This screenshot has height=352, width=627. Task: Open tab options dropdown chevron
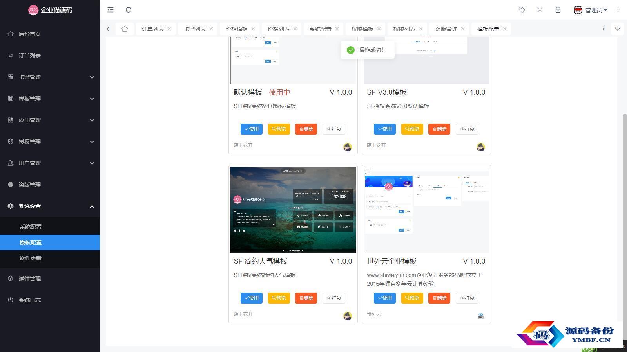(618, 29)
